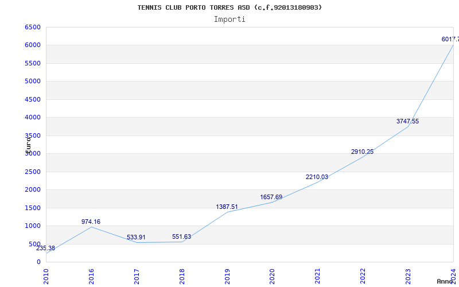
Task: Select the 3747.55 data label
Action: pos(407,121)
